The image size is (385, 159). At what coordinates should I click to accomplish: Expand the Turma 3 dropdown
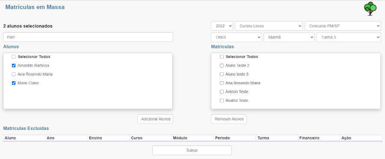click(349, 37)
